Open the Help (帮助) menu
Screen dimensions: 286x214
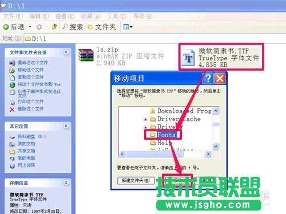point(142,17)
